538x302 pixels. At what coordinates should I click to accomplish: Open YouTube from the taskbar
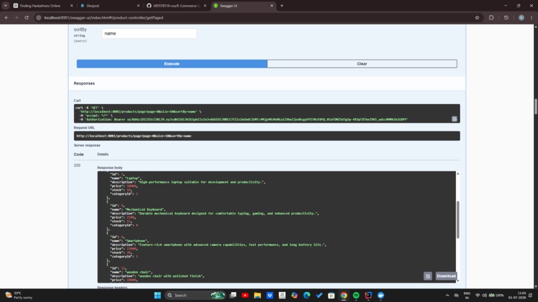(245, 295)
